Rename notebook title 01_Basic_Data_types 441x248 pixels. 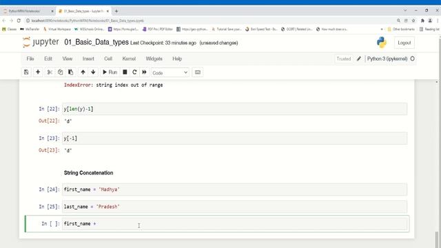96,43
